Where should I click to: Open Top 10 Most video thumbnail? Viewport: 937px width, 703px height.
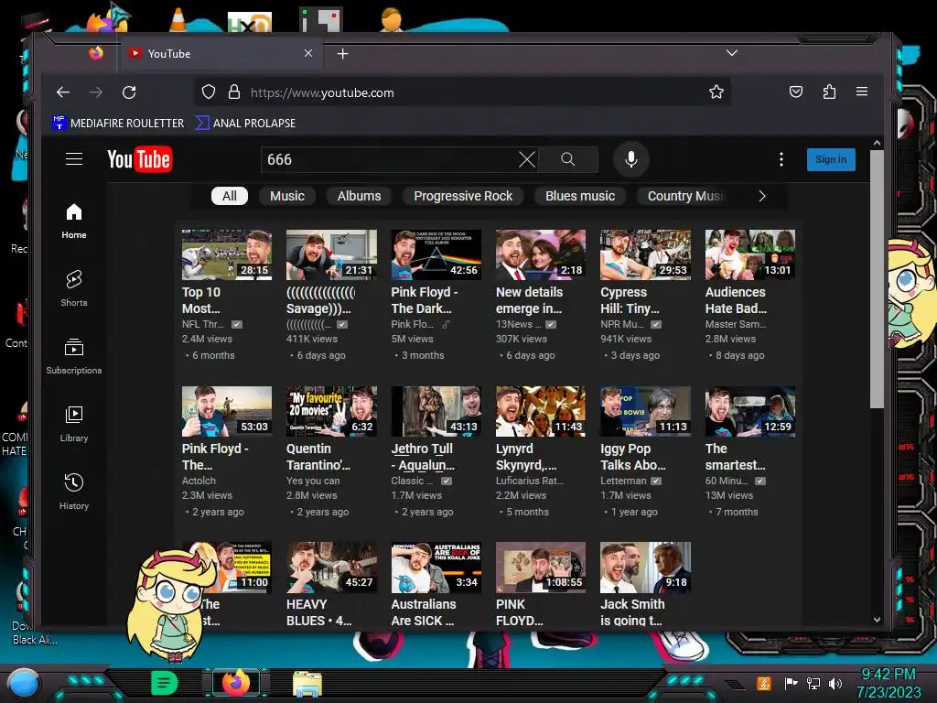(x=227, y=254)
